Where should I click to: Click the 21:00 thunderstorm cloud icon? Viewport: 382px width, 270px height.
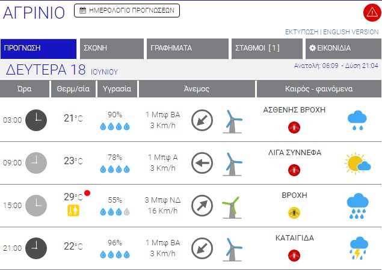[358, 248]
